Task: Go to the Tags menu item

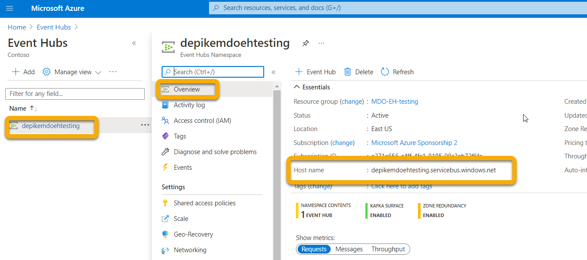Action: pyautogui.click(x=179, y=136)
